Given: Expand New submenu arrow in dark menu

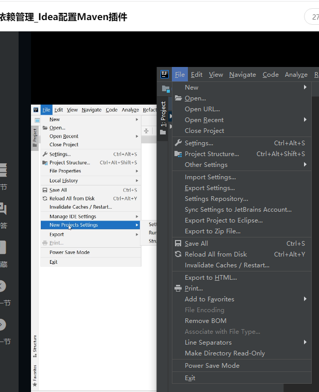Looking at the screenshot, I should (305, 87).
